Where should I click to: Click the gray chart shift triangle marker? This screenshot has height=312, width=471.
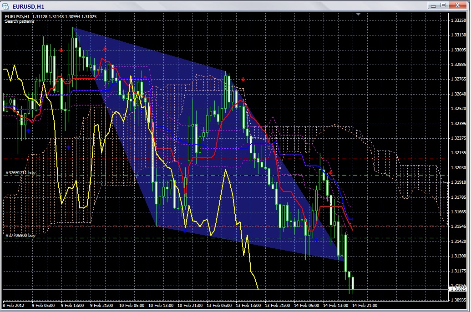click(x=359, y=14)
